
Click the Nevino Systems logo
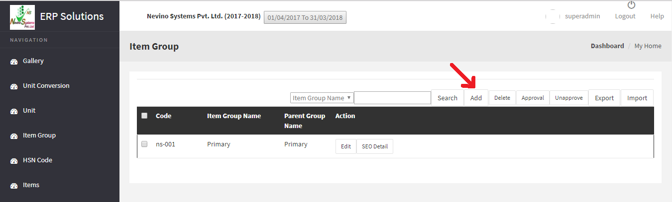point(22,17)
